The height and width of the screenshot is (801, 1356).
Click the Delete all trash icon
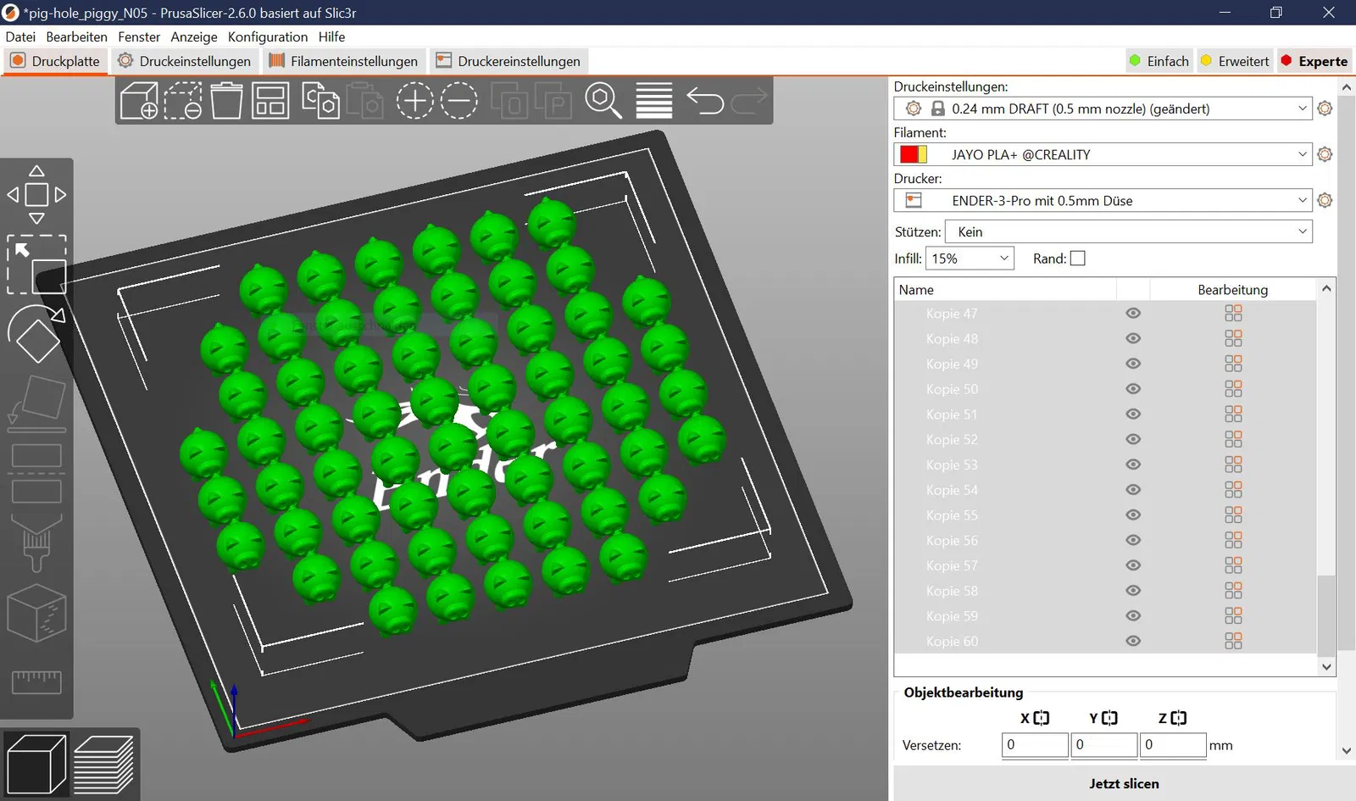pyautogui.click(x=226, y=101)
